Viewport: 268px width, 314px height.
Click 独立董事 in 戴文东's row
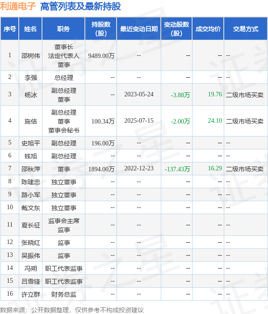tap(63, 208)
